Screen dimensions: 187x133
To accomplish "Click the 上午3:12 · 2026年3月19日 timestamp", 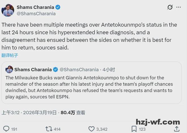I will tap(28, 113).
